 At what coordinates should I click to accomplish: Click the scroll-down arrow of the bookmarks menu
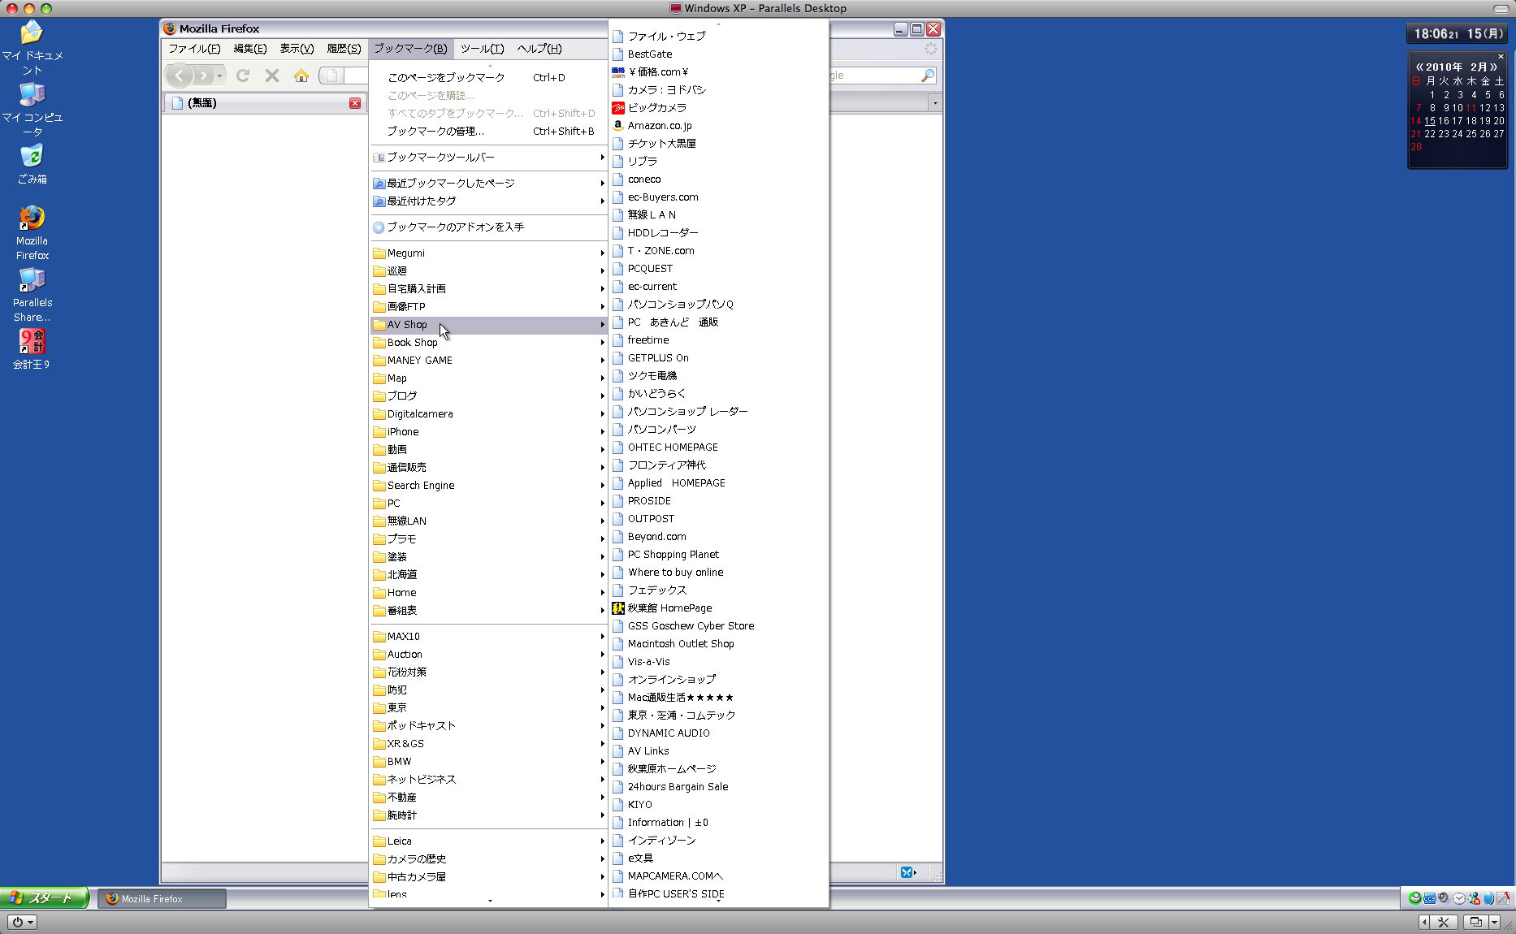point(490,901)
